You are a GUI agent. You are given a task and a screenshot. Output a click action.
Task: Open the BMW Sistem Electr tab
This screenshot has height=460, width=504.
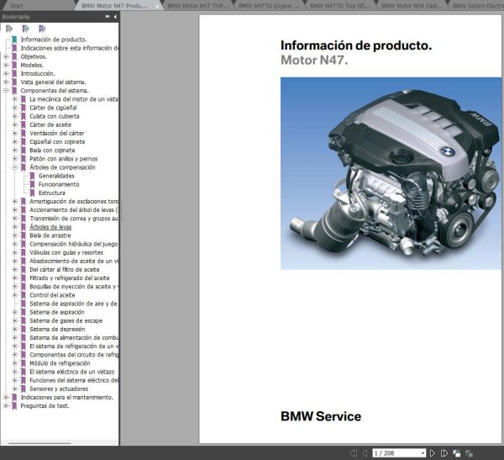click(x=477, y=6)
